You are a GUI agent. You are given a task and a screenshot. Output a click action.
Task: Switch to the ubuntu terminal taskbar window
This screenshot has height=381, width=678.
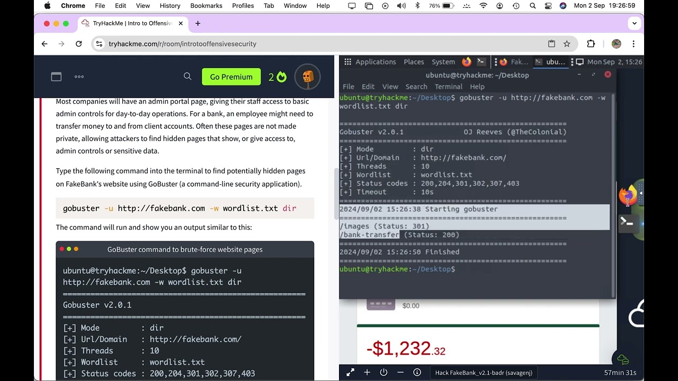pyautogui.click(x=551, y=62)
